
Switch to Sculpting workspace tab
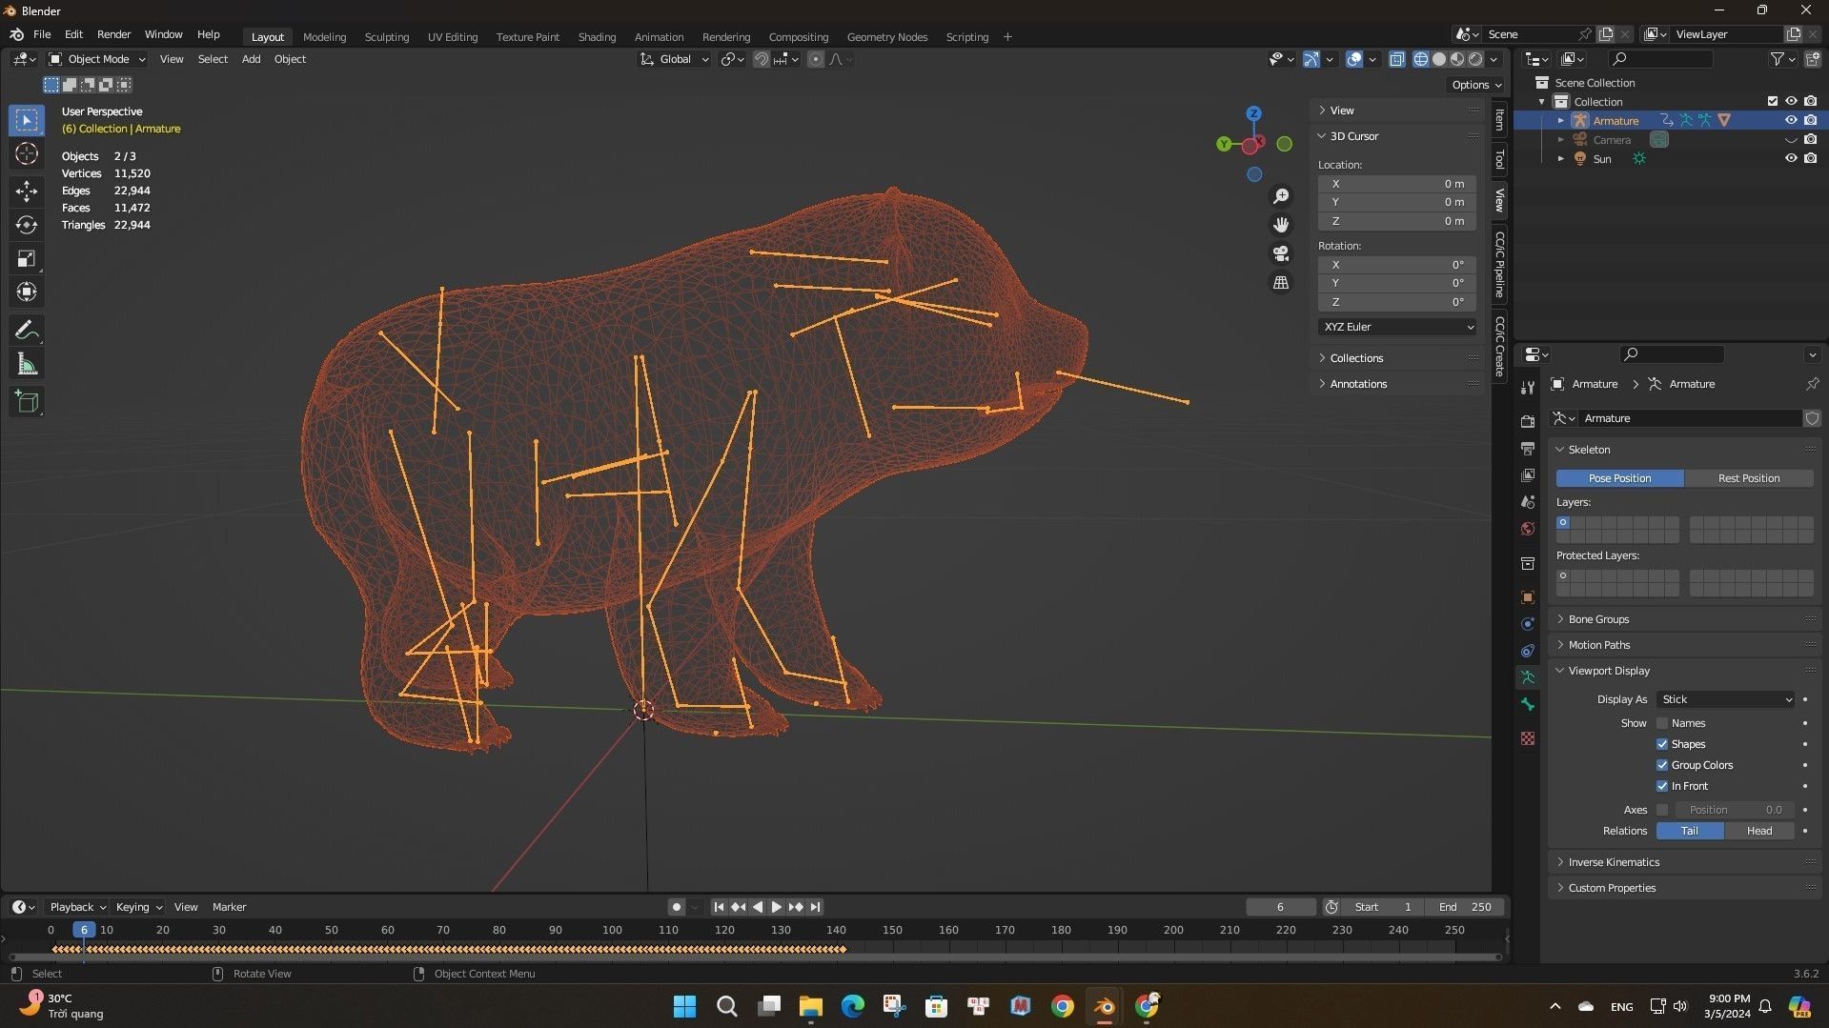386,37
